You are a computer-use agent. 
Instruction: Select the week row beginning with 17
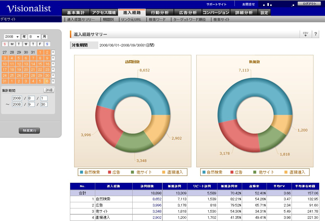[x=53, y=69]
